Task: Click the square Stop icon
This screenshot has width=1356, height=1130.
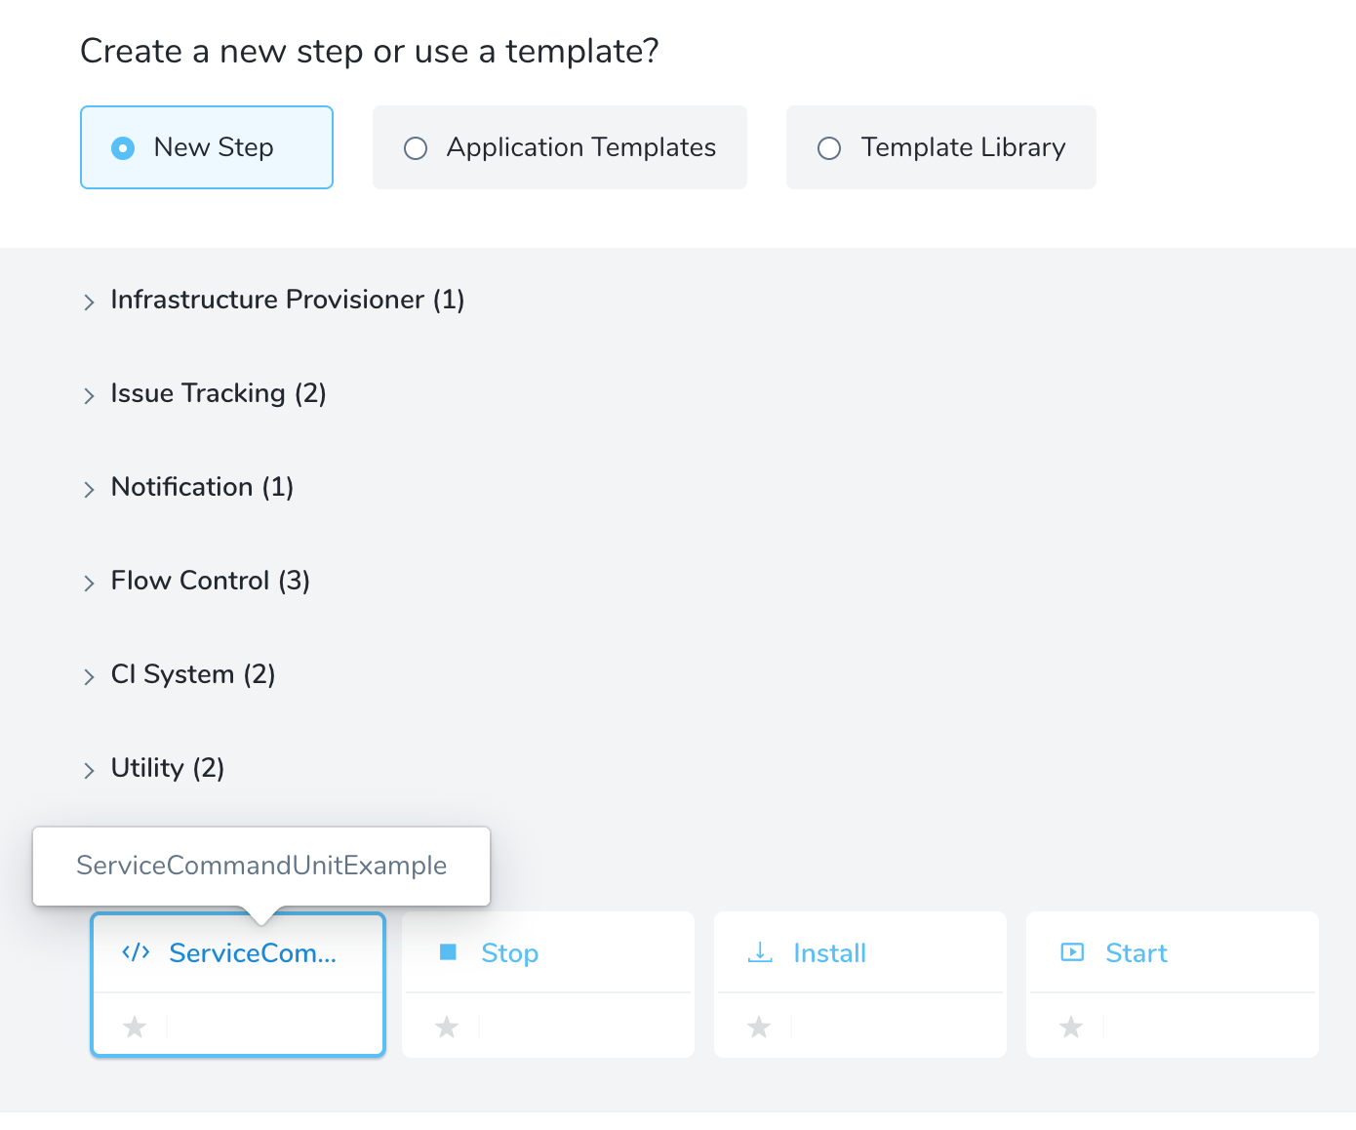Action: (x=448, y=951)
